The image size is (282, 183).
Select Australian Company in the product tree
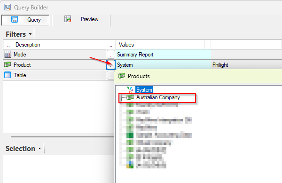pos(158,97)
